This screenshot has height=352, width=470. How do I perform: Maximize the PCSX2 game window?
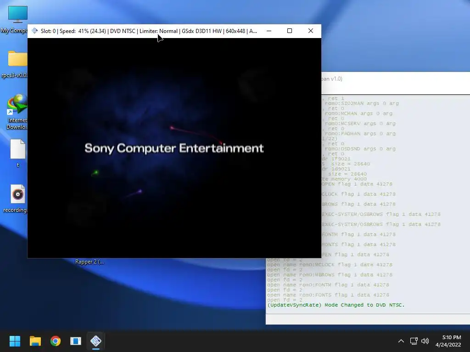[290, 31]
